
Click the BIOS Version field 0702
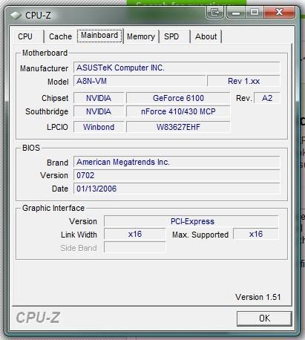coord(177,175)
